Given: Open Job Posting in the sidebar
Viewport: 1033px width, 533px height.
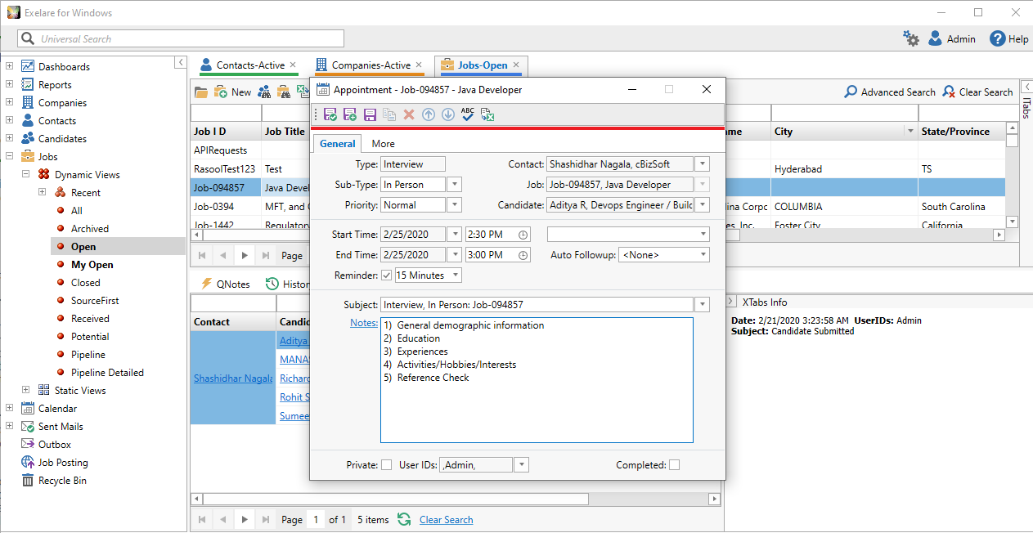Looking at the screenshot, I should click(63, 462).
